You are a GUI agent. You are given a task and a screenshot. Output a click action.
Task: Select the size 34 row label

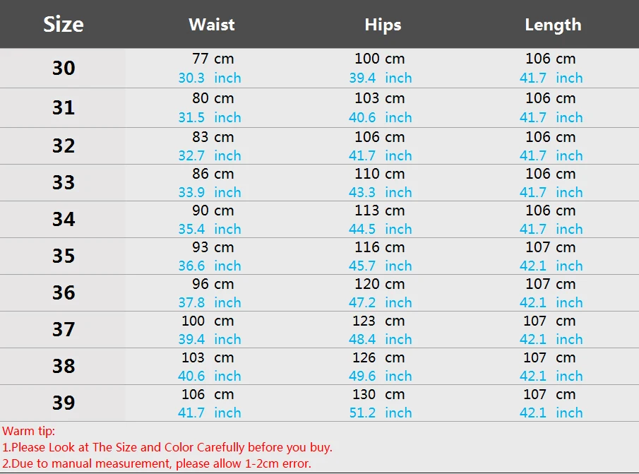tap(64, 219)
